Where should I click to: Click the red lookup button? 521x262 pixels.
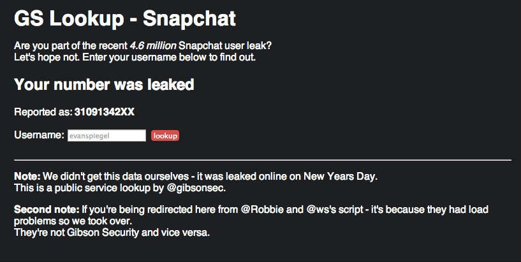coord(165,135)
